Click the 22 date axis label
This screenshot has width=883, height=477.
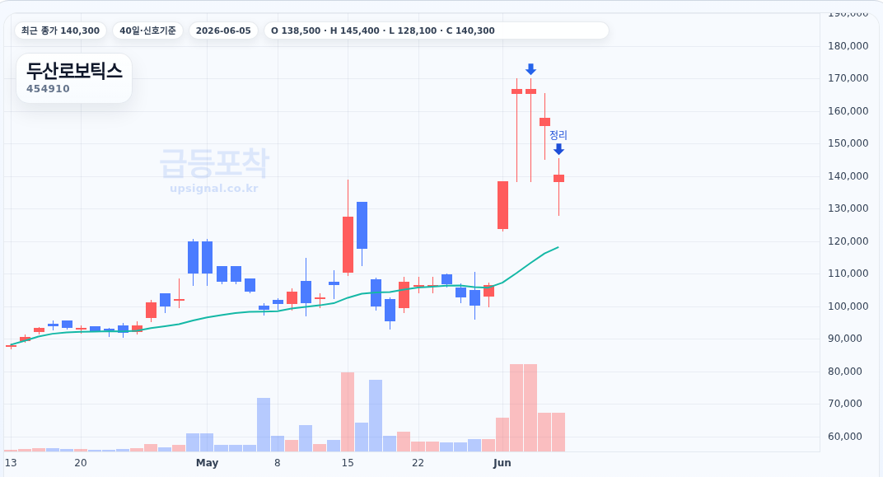tap(418, 463)
